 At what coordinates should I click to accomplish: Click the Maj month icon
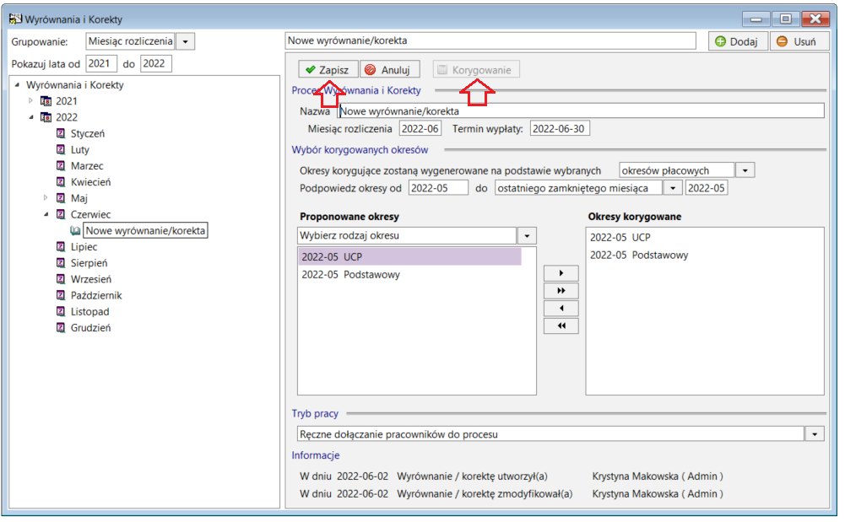coord(61,197)
